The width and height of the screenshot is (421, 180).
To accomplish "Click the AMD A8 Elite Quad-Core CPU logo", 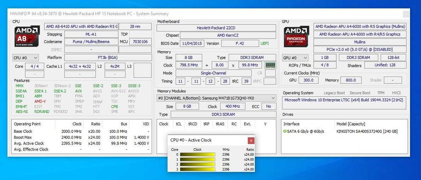I will point(27,36).
